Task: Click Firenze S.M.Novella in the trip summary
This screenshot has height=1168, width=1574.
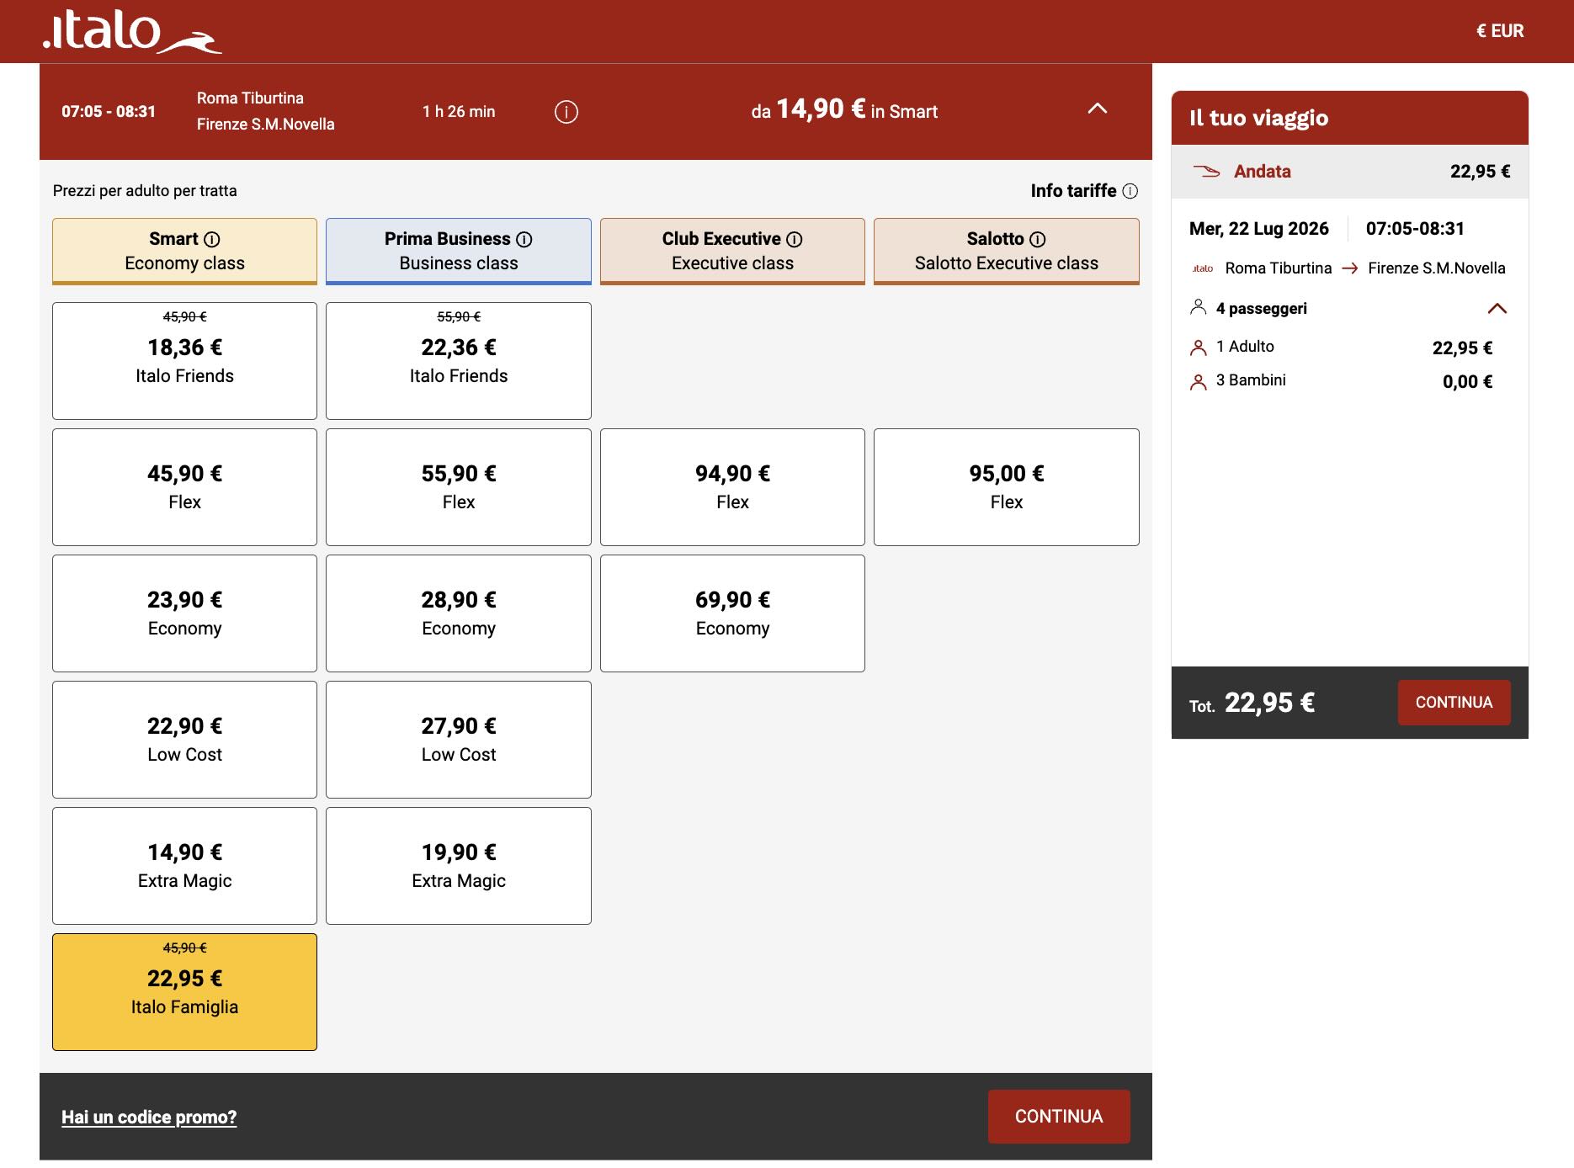Action: click(1437, 268)
